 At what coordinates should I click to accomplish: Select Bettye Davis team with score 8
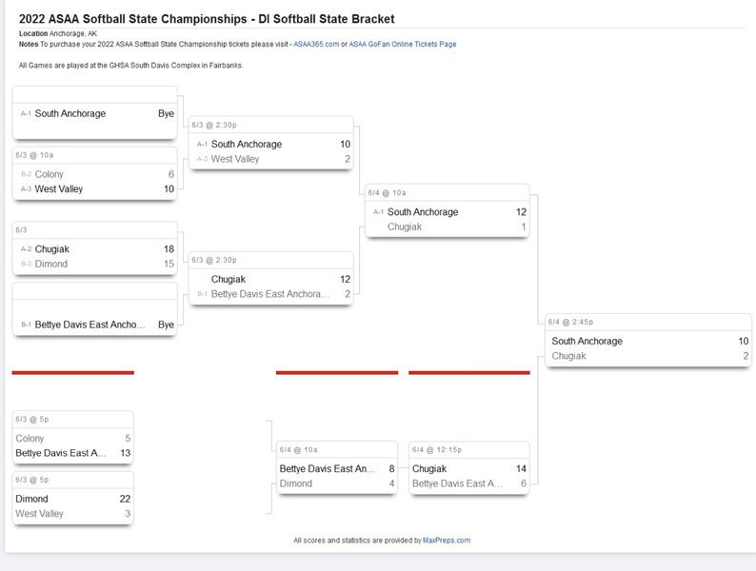pyautogui.click(x=327, y=469)
